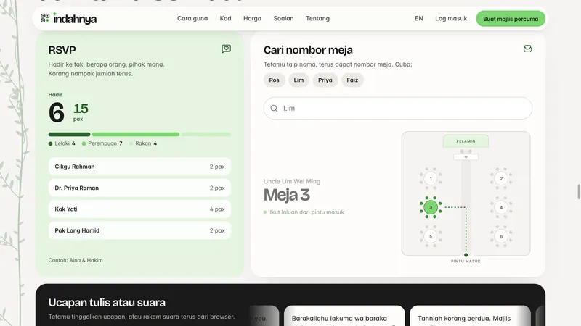Click the RSVP attendance progress bar
Screen dimensions: 581x326
pyautogui.click(x=139, y=135)
